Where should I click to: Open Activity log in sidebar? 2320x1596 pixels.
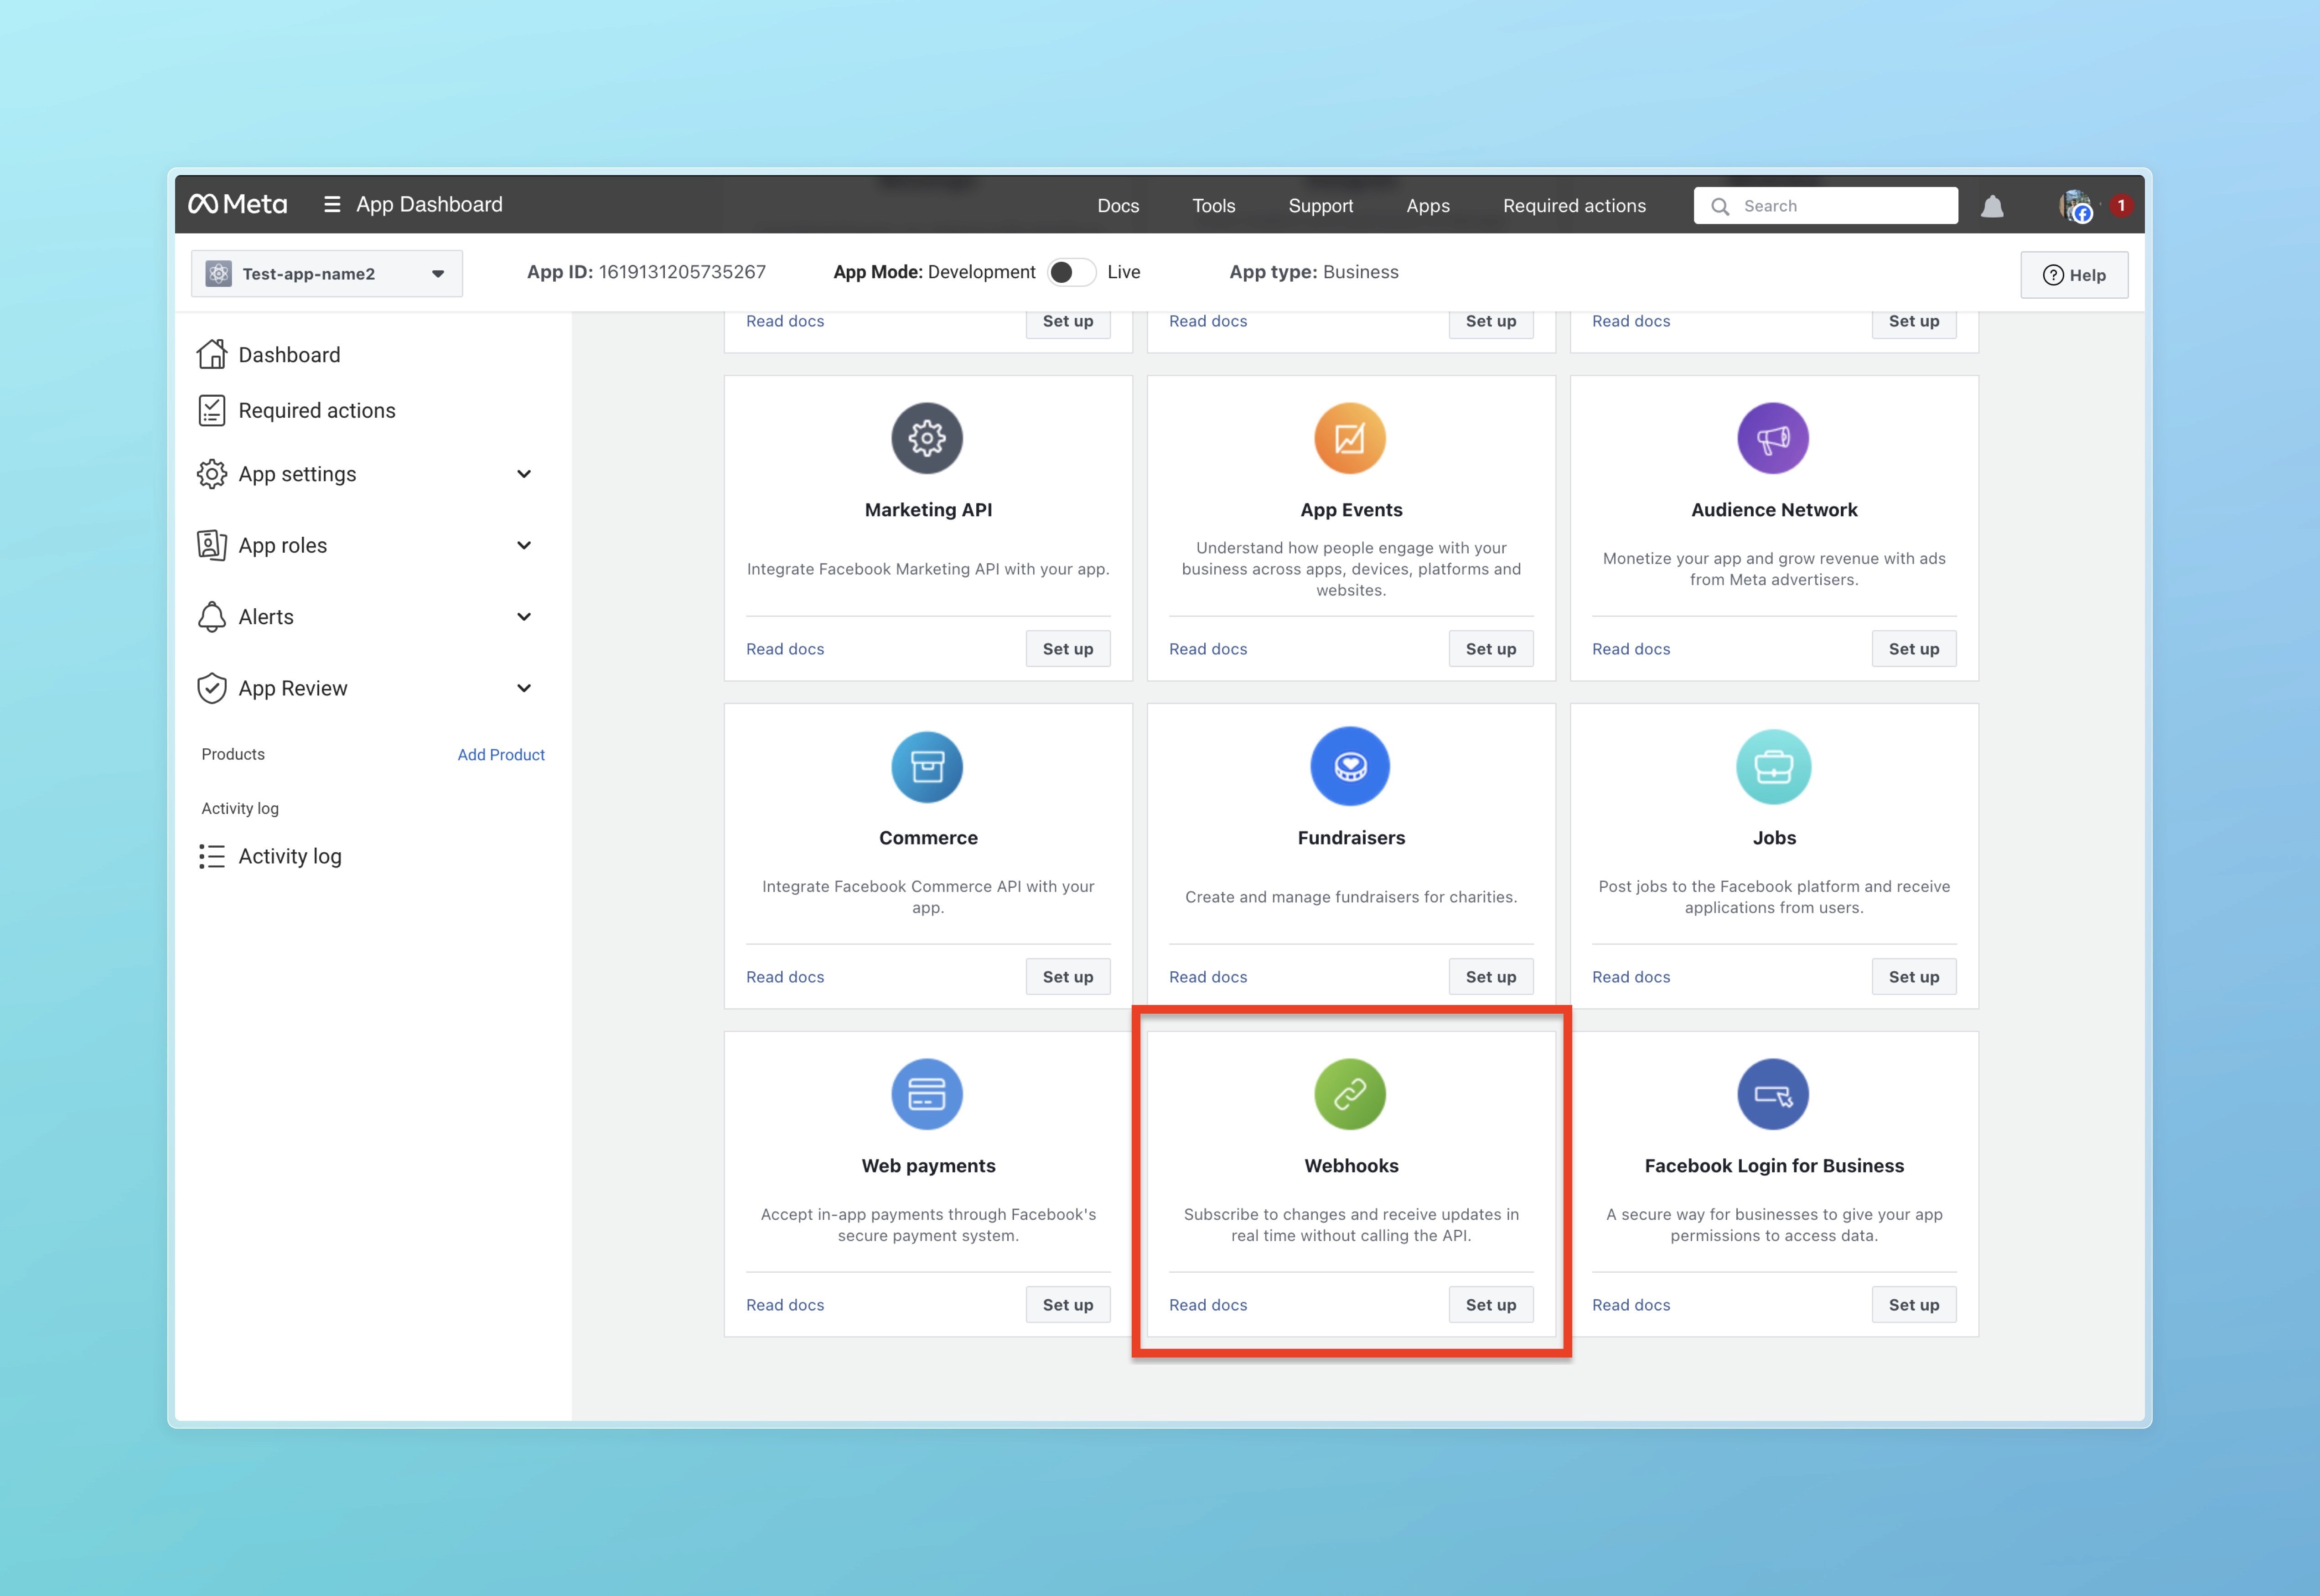pos(290,856)
